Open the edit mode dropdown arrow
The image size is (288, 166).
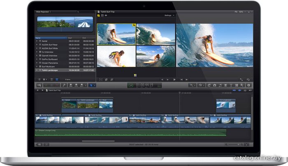point(86,85)
